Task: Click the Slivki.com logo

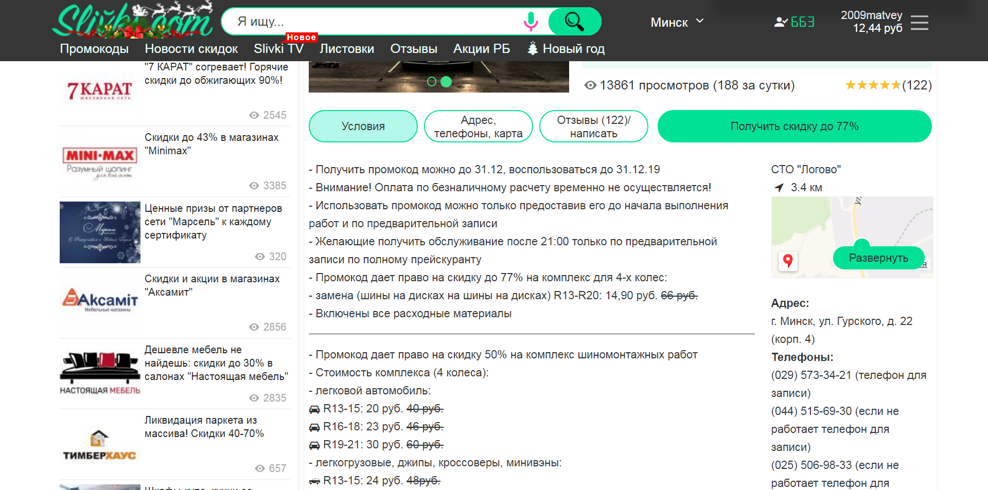Action: 133,21
